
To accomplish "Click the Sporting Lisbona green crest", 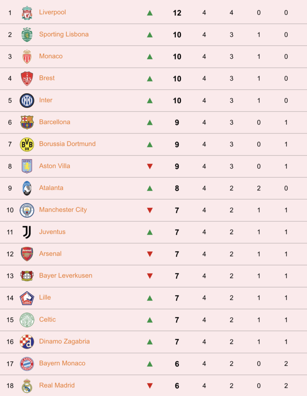I will pyautogui.click(x=27, y=34).
